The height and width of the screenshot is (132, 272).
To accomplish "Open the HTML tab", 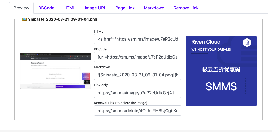I will [x=70, y=8].
